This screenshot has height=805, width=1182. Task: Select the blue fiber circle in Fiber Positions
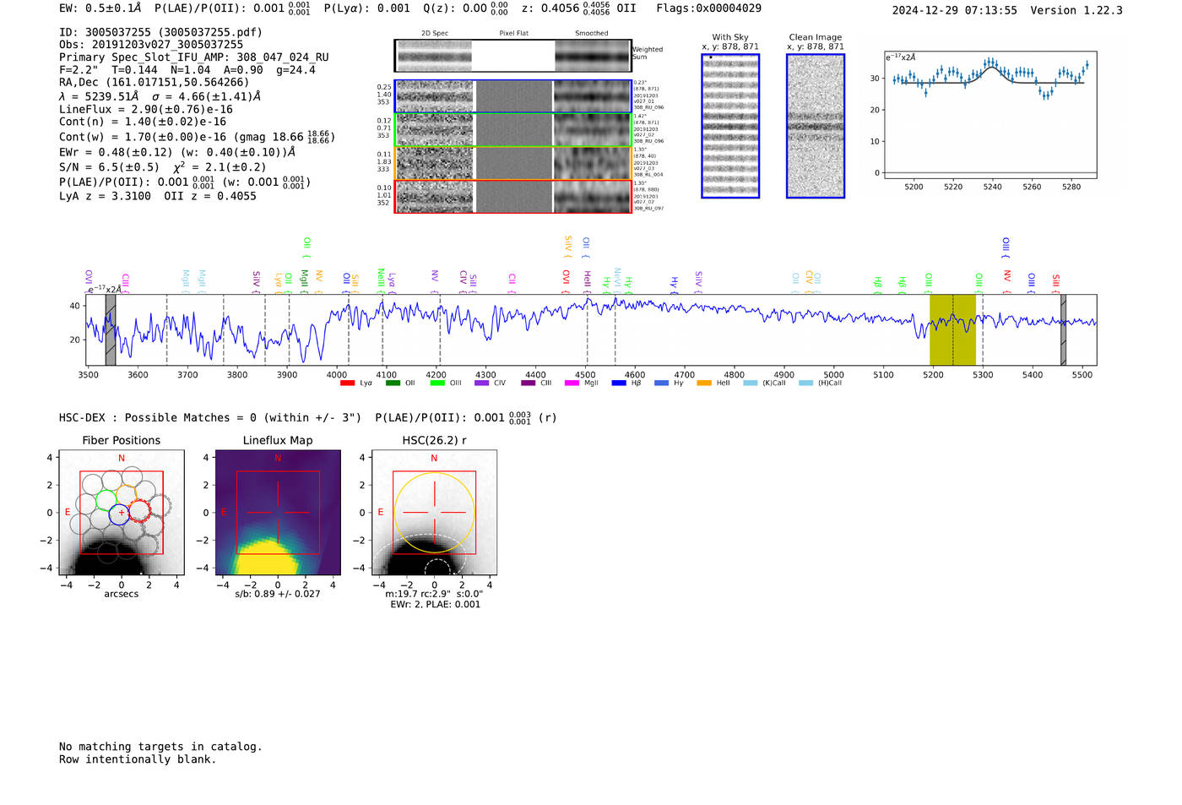[120, 514]
